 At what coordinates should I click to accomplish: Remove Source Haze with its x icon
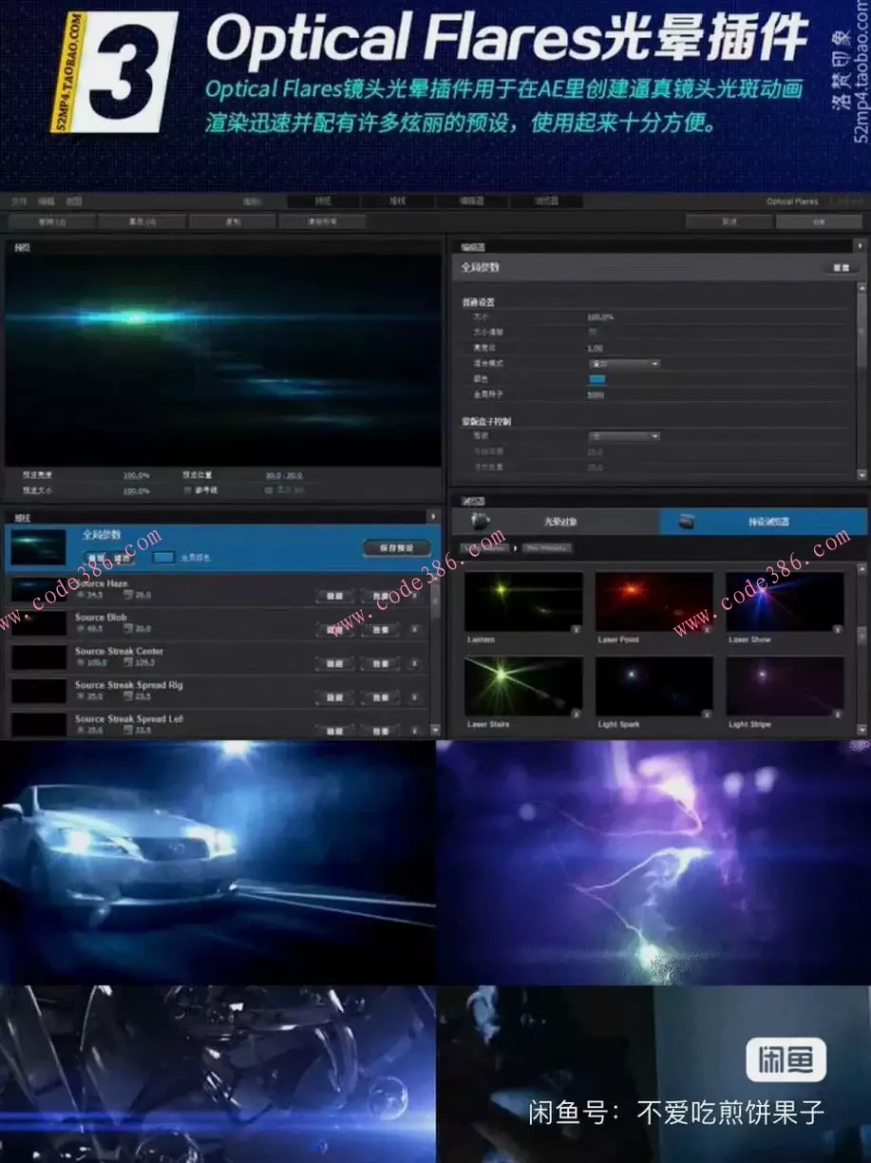click(x=414, y=596)
